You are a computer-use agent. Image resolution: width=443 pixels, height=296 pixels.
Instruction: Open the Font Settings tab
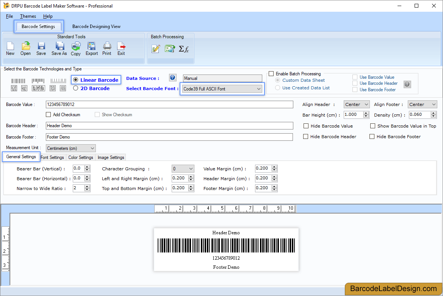click(52, 157)
